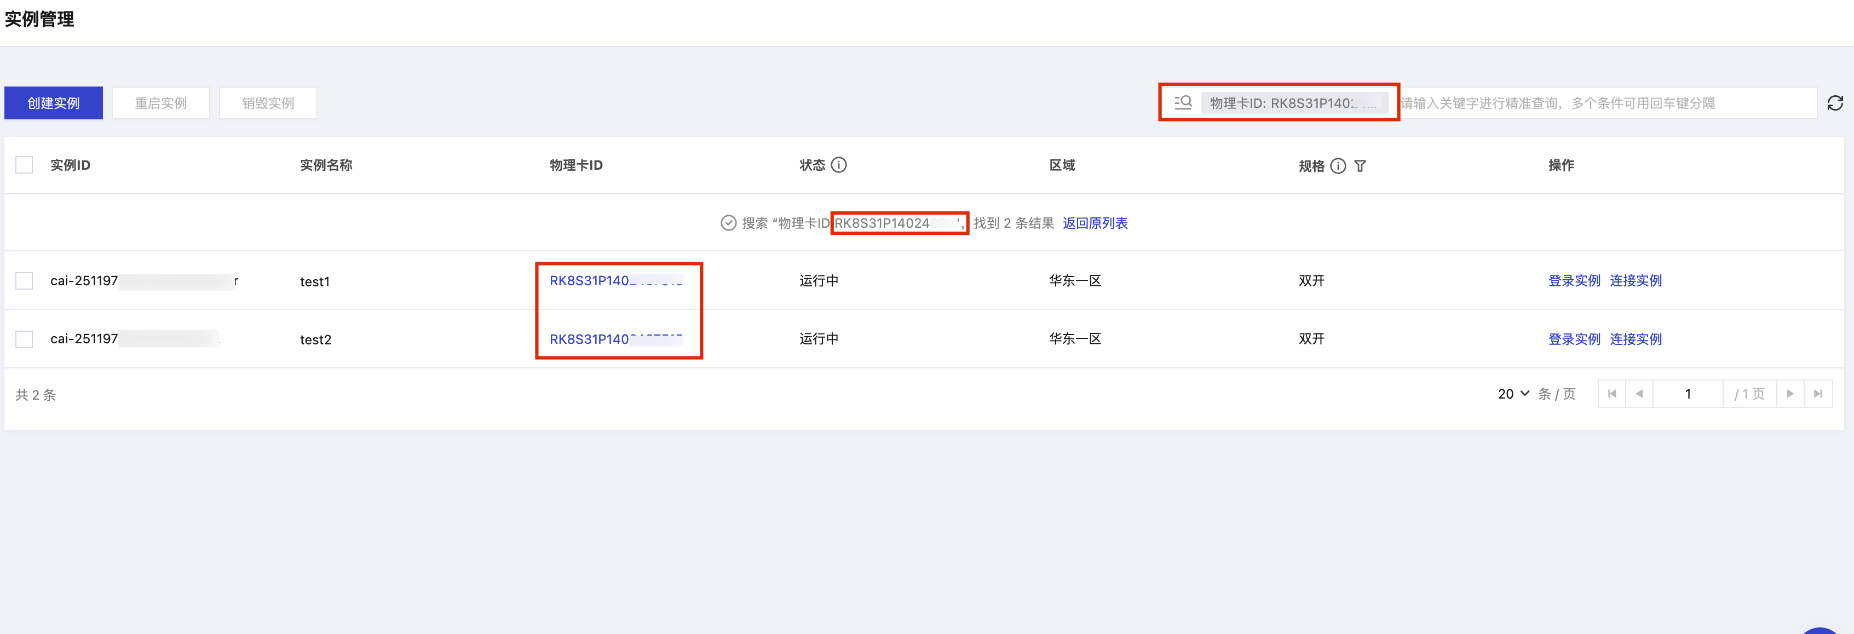Image resolution: width=1854 pixels, height=634 pixels.
Task: Click the 重启实例 button
Action: click(x=161, y=103)
